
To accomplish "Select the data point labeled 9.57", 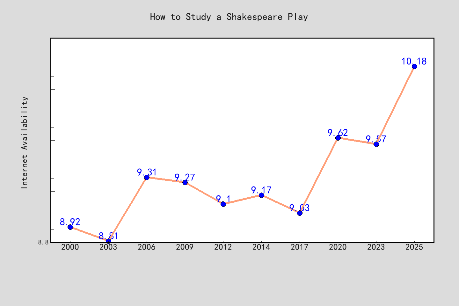I will [x=376, y=144].
